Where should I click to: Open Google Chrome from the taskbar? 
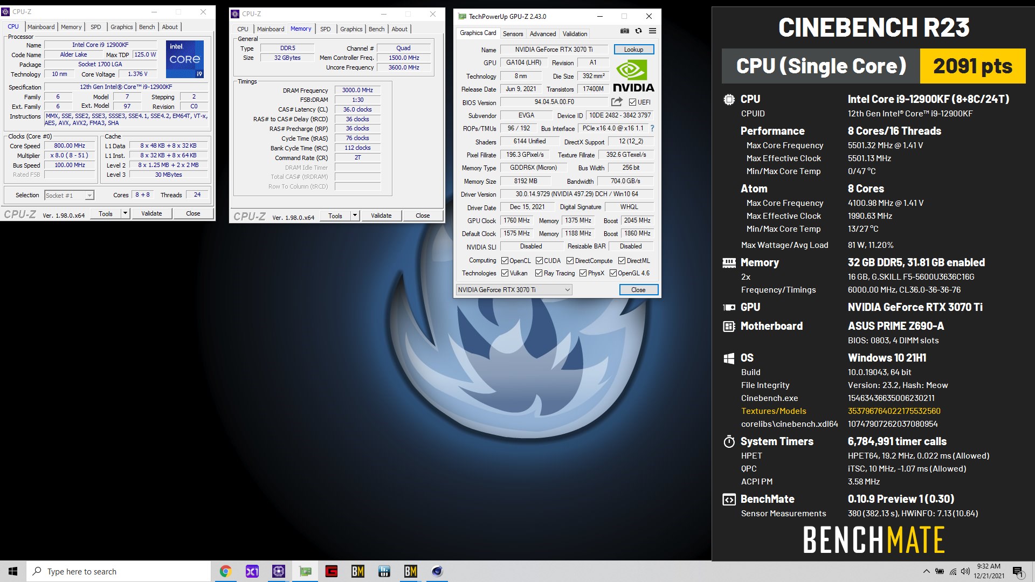point(225,571)
